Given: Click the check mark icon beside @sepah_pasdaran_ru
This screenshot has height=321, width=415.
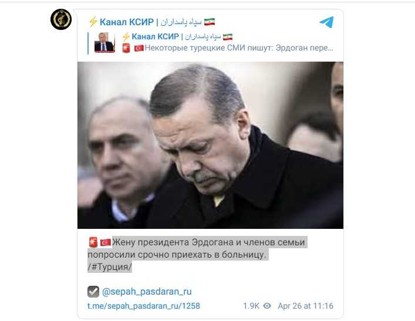Looking at the screenshot, I should (x=93, y=292).
